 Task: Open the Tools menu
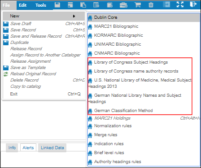(x=41, y=5)
